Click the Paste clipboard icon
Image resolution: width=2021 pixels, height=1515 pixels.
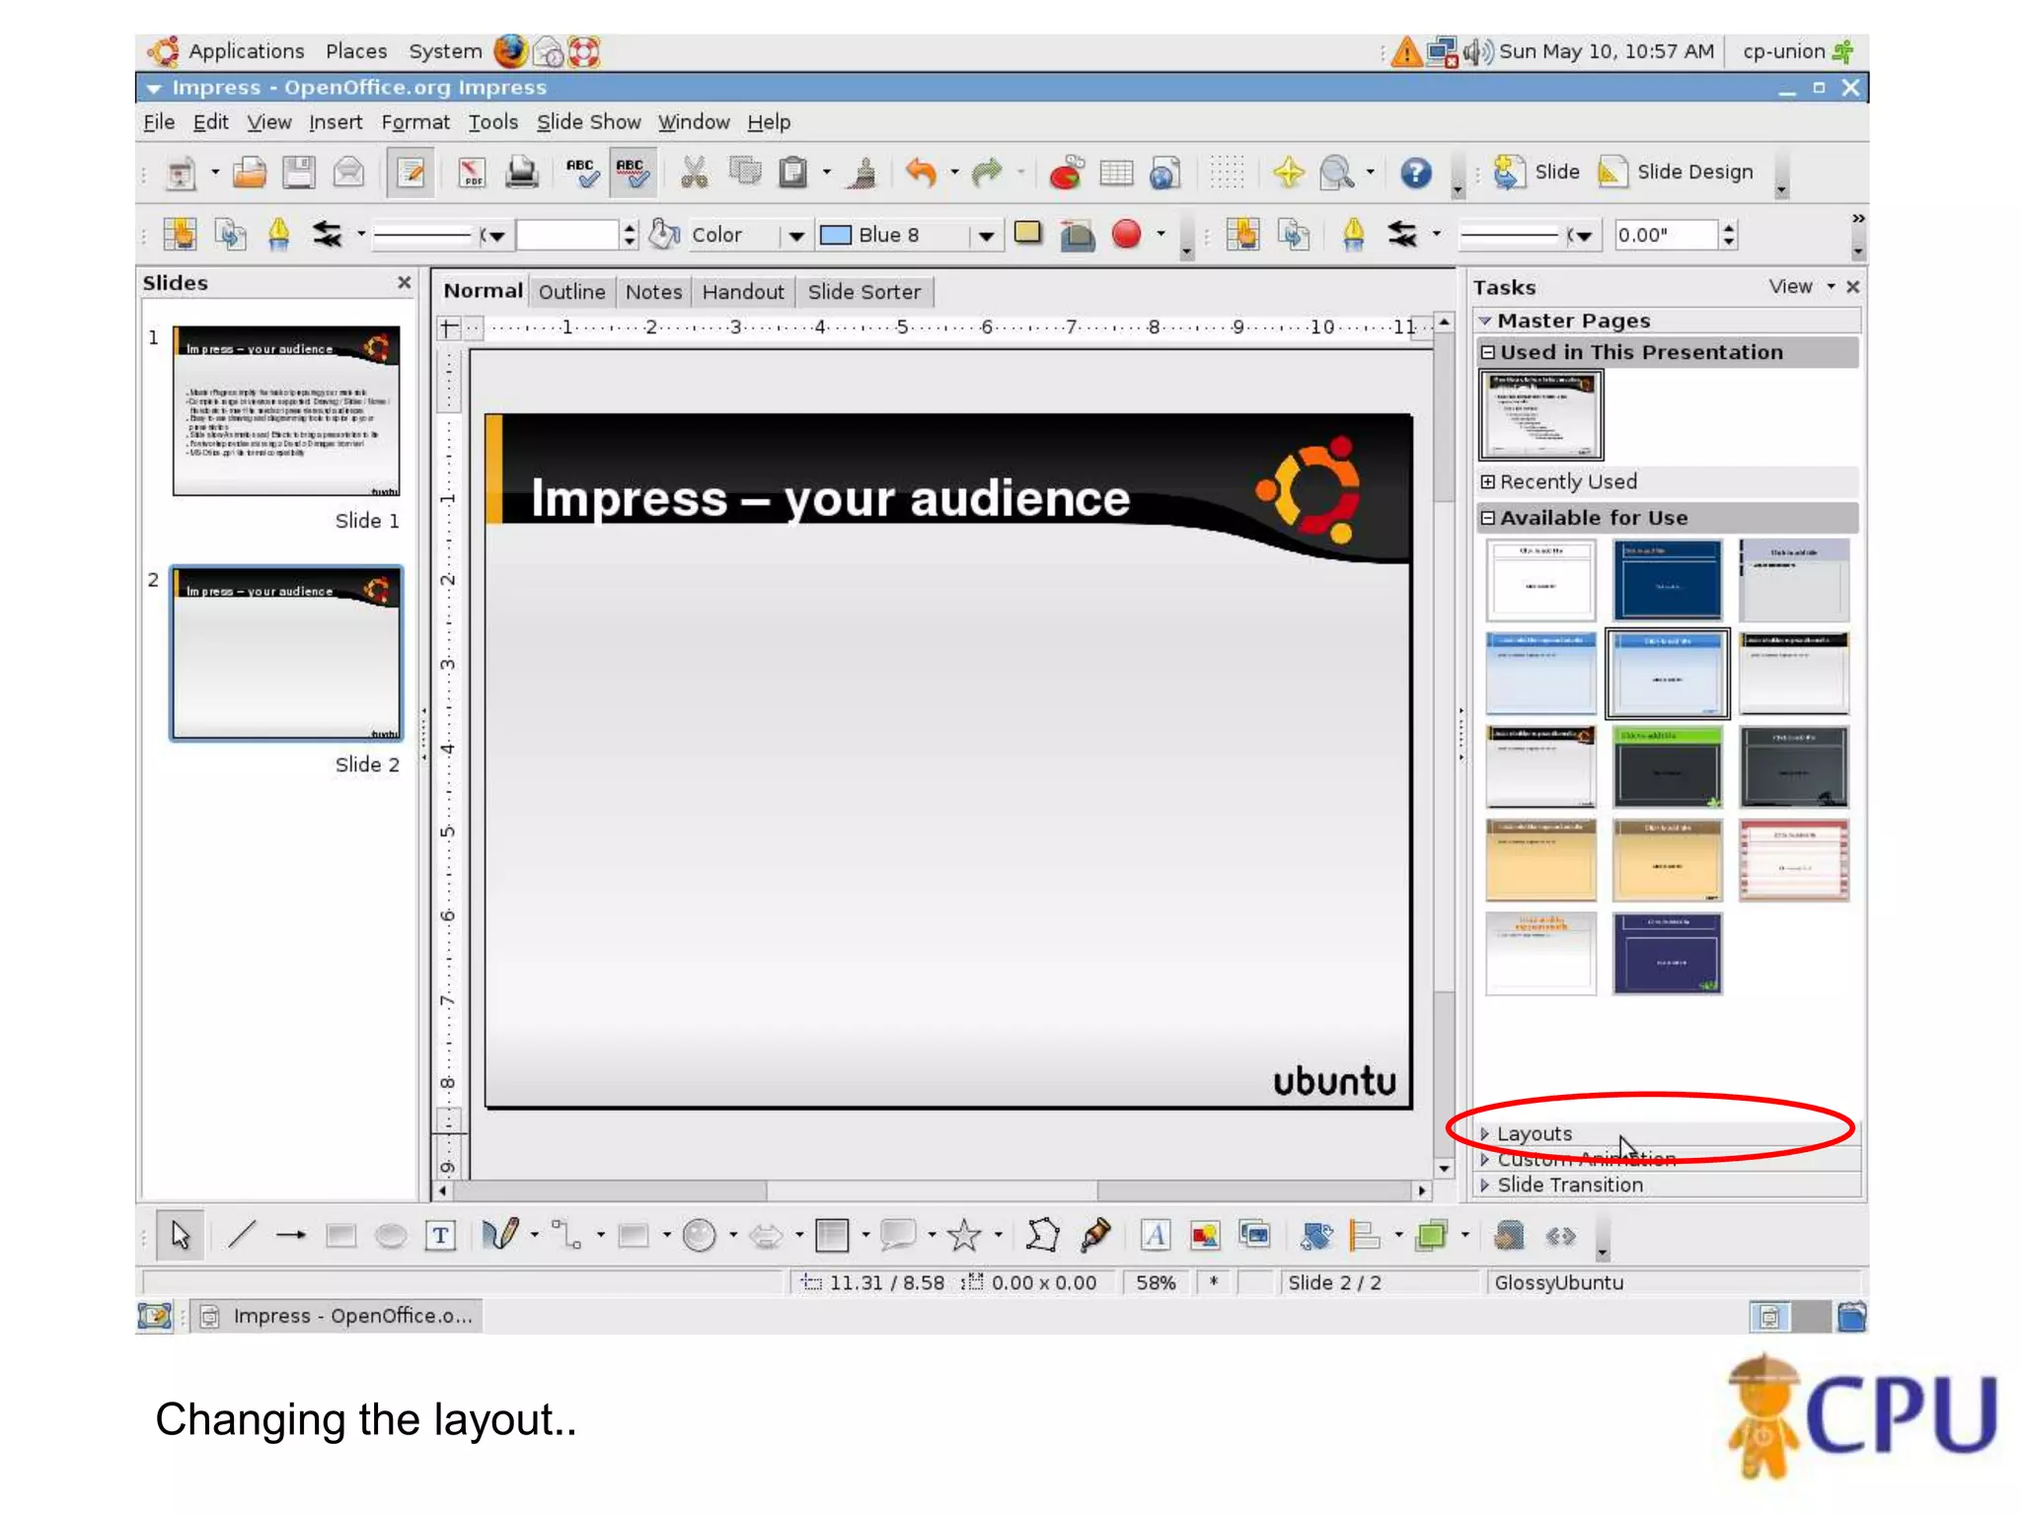[793, 173]
